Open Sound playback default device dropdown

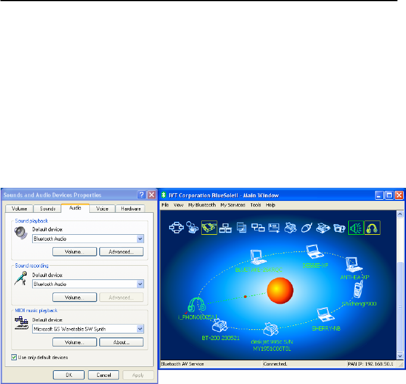click(140, 239)
